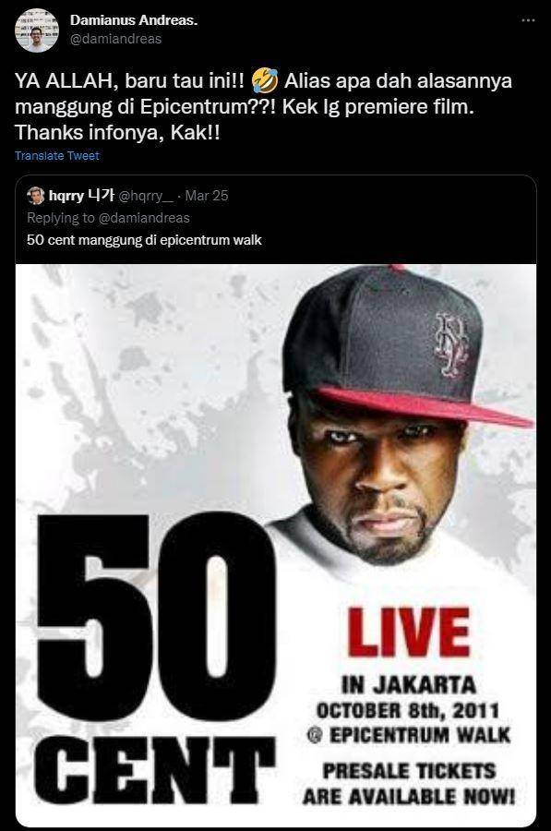Click the '@ EPICENTRUM WALK' venue line
Screen dimensions: 551x831
coord(408,735)
